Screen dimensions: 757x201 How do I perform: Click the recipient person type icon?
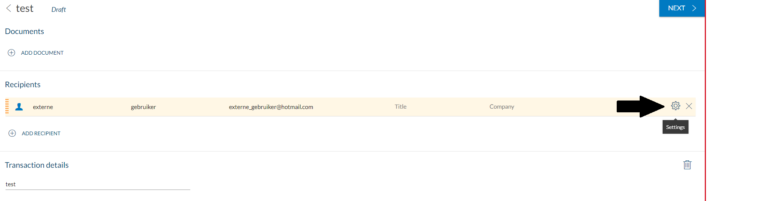pyautogui.click(x=19, y=107)
